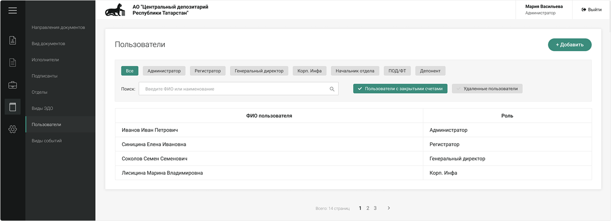
Task: Click the ФИО search input field
Action: click(x=234, y=89)
